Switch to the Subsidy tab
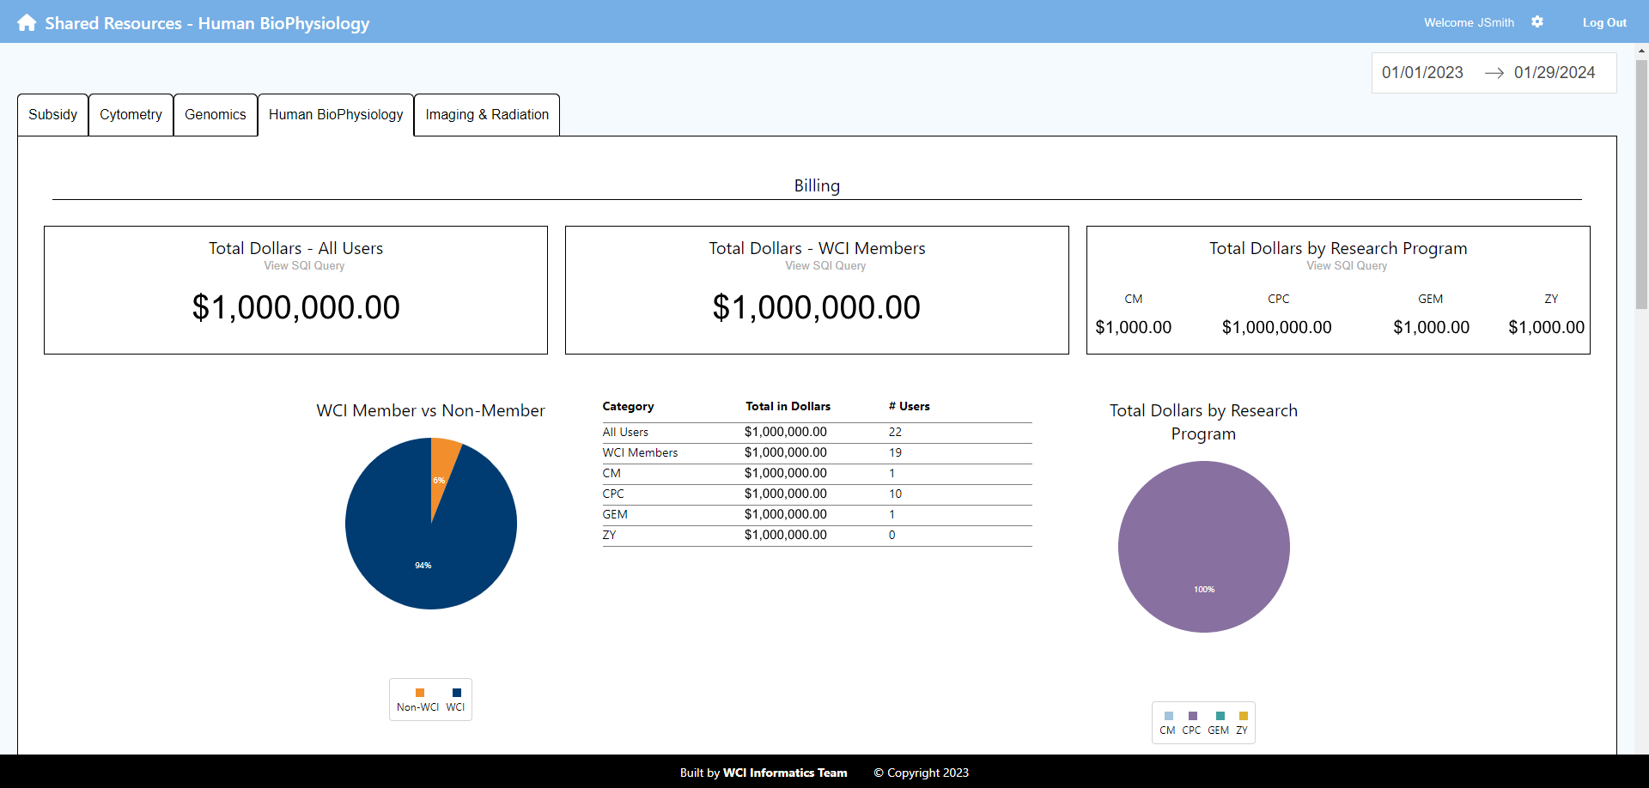Image resolution: width=1649 pixels, height=788 pixels. pos(52,115)
